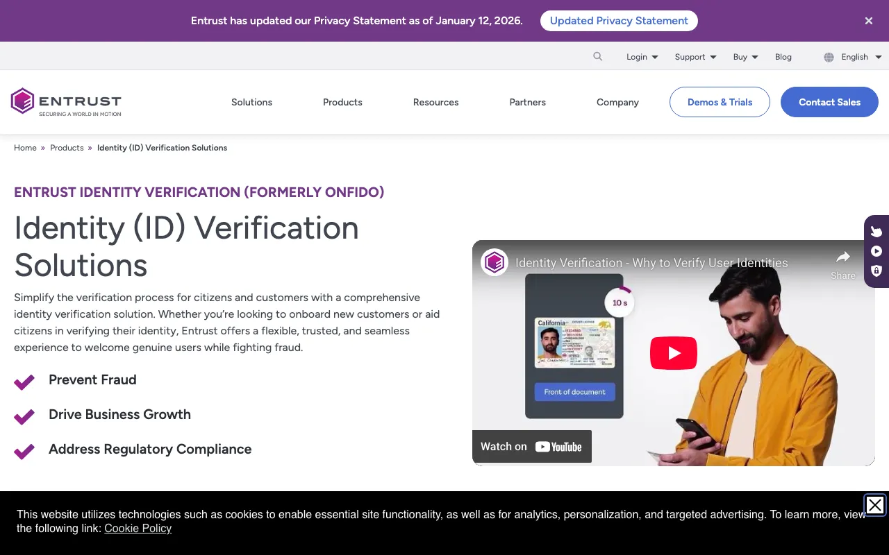Click the intro paragraph starting 'Simplify the verification process'
Viewport: 889px width, 555px height.
tap(227, 323)
